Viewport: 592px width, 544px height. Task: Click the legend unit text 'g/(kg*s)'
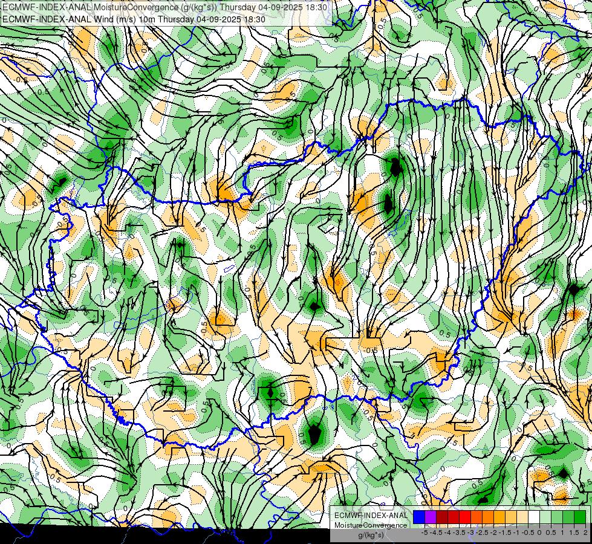click(371, 535)
